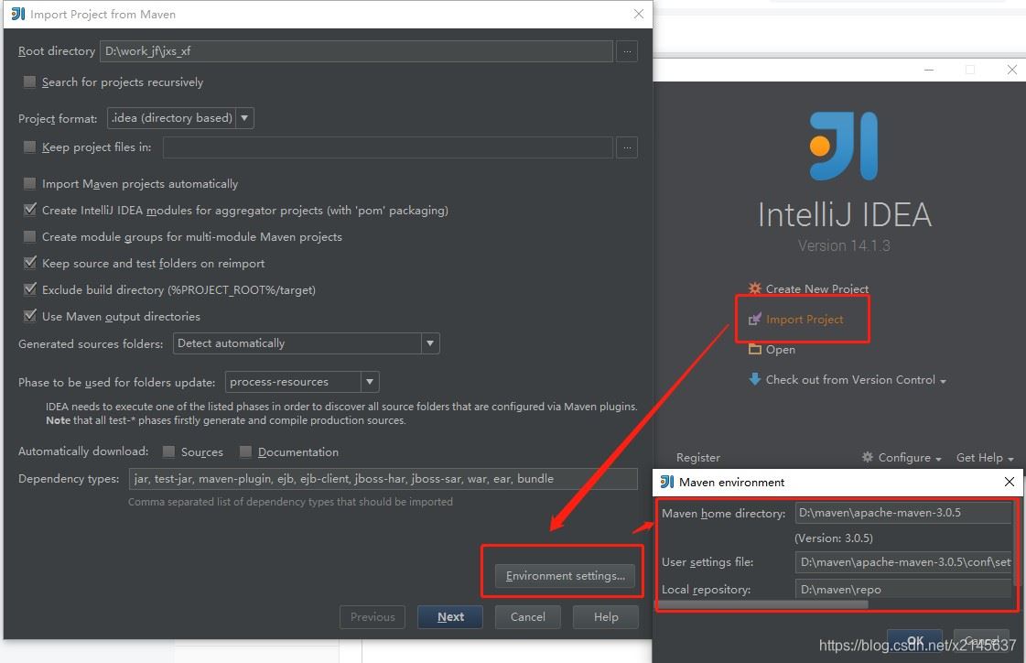Choose Open in welcome window
This screenshot has height=663, width=1026.
pos(781,350)
